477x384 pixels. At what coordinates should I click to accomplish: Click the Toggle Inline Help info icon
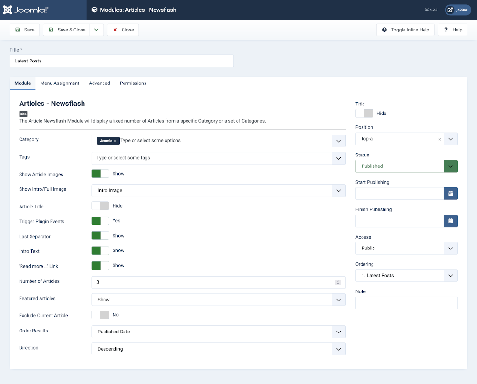(x=384, y=30)
